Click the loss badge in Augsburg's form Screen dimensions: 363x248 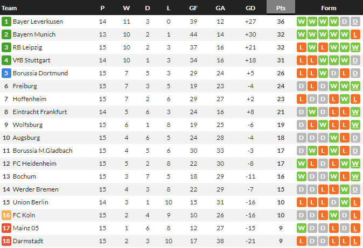click(x=345, y=138)
